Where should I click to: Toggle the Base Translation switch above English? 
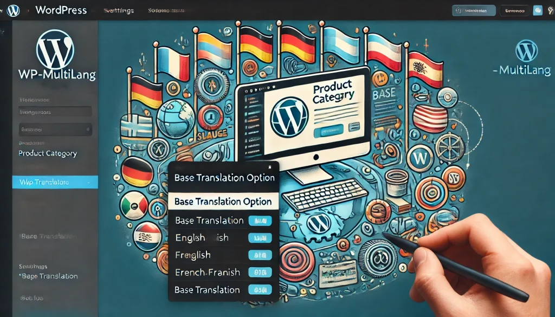coord(260,221)
